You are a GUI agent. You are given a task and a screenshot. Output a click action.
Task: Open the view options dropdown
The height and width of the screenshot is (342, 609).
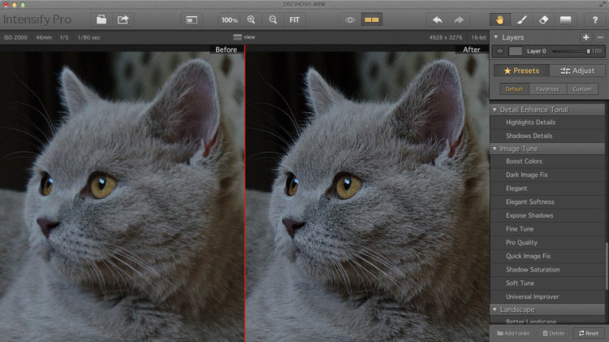tap(244, 37)
